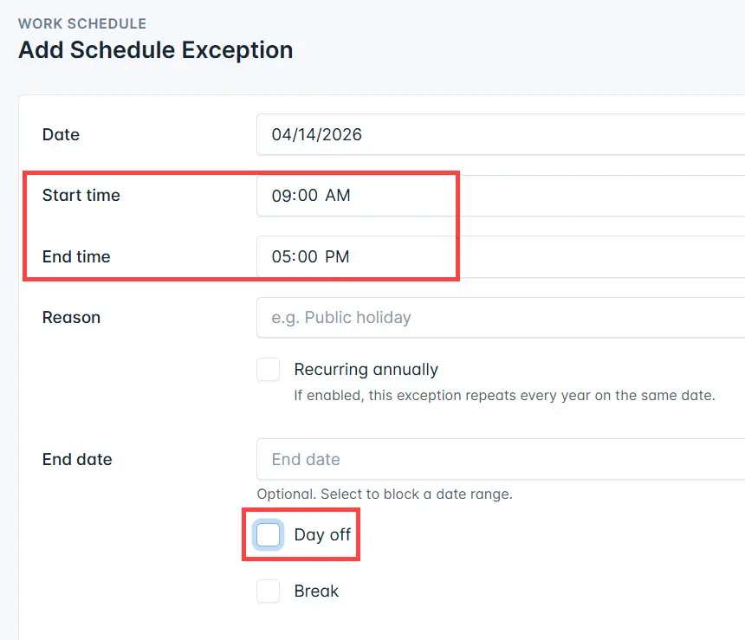This screenshot has width=745, height=640.
Task: Click the Date input field
Action: [499, 135]
